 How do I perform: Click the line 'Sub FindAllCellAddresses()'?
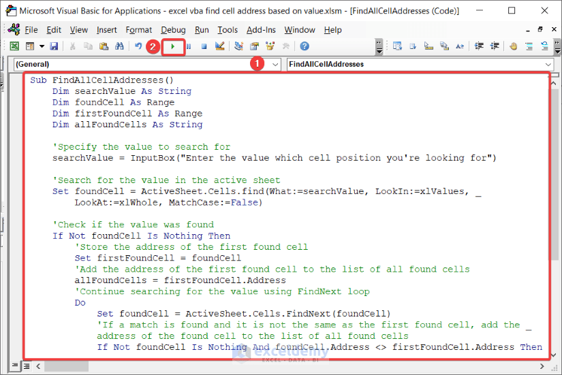click(102, 80)
